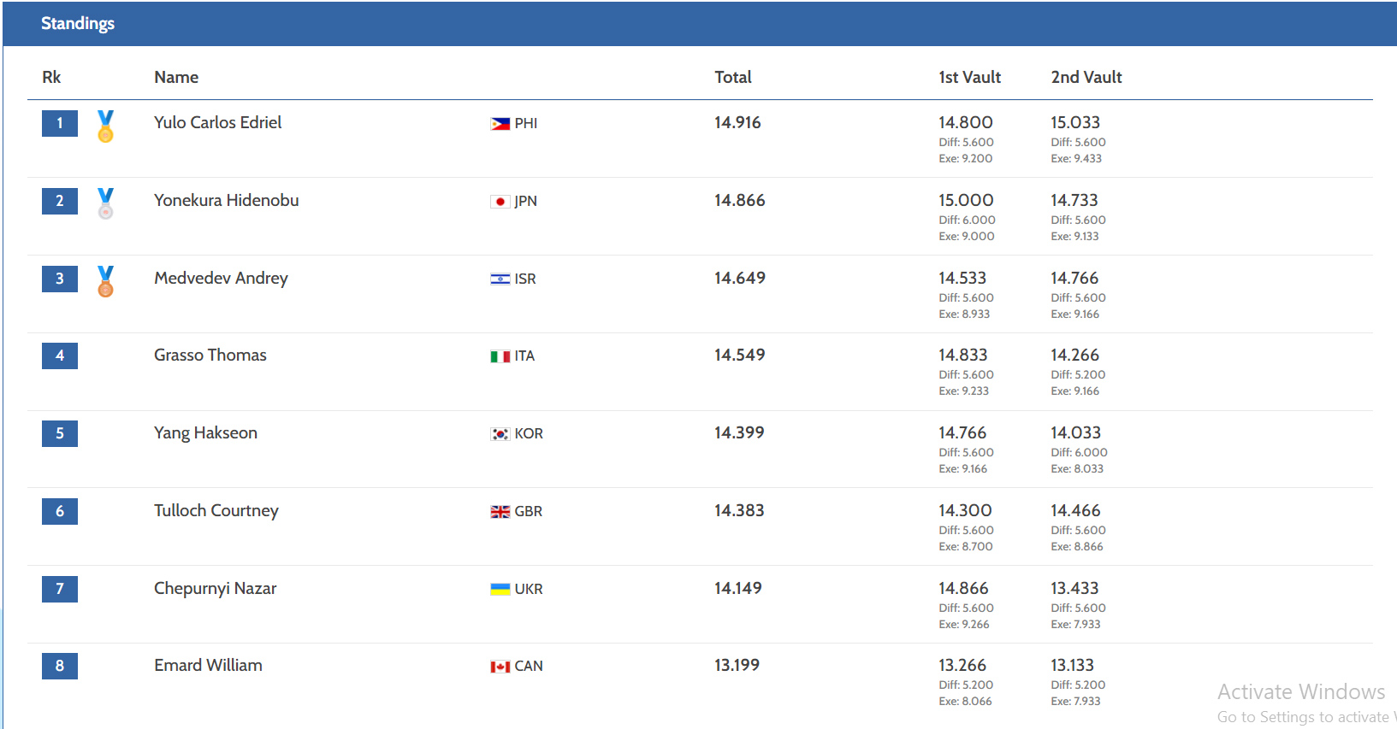Click the 1st Vault column header
The height and width of the screenshot is (729, 1397).
point(969,77)
